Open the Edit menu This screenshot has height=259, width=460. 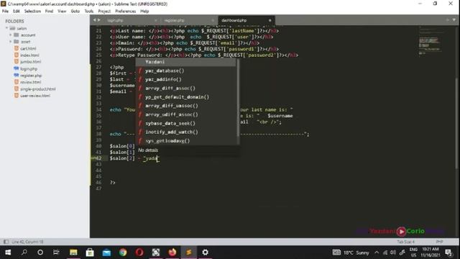tap(16, 12)
